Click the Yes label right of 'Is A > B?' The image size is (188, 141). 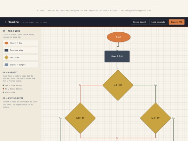coord(156,85)
